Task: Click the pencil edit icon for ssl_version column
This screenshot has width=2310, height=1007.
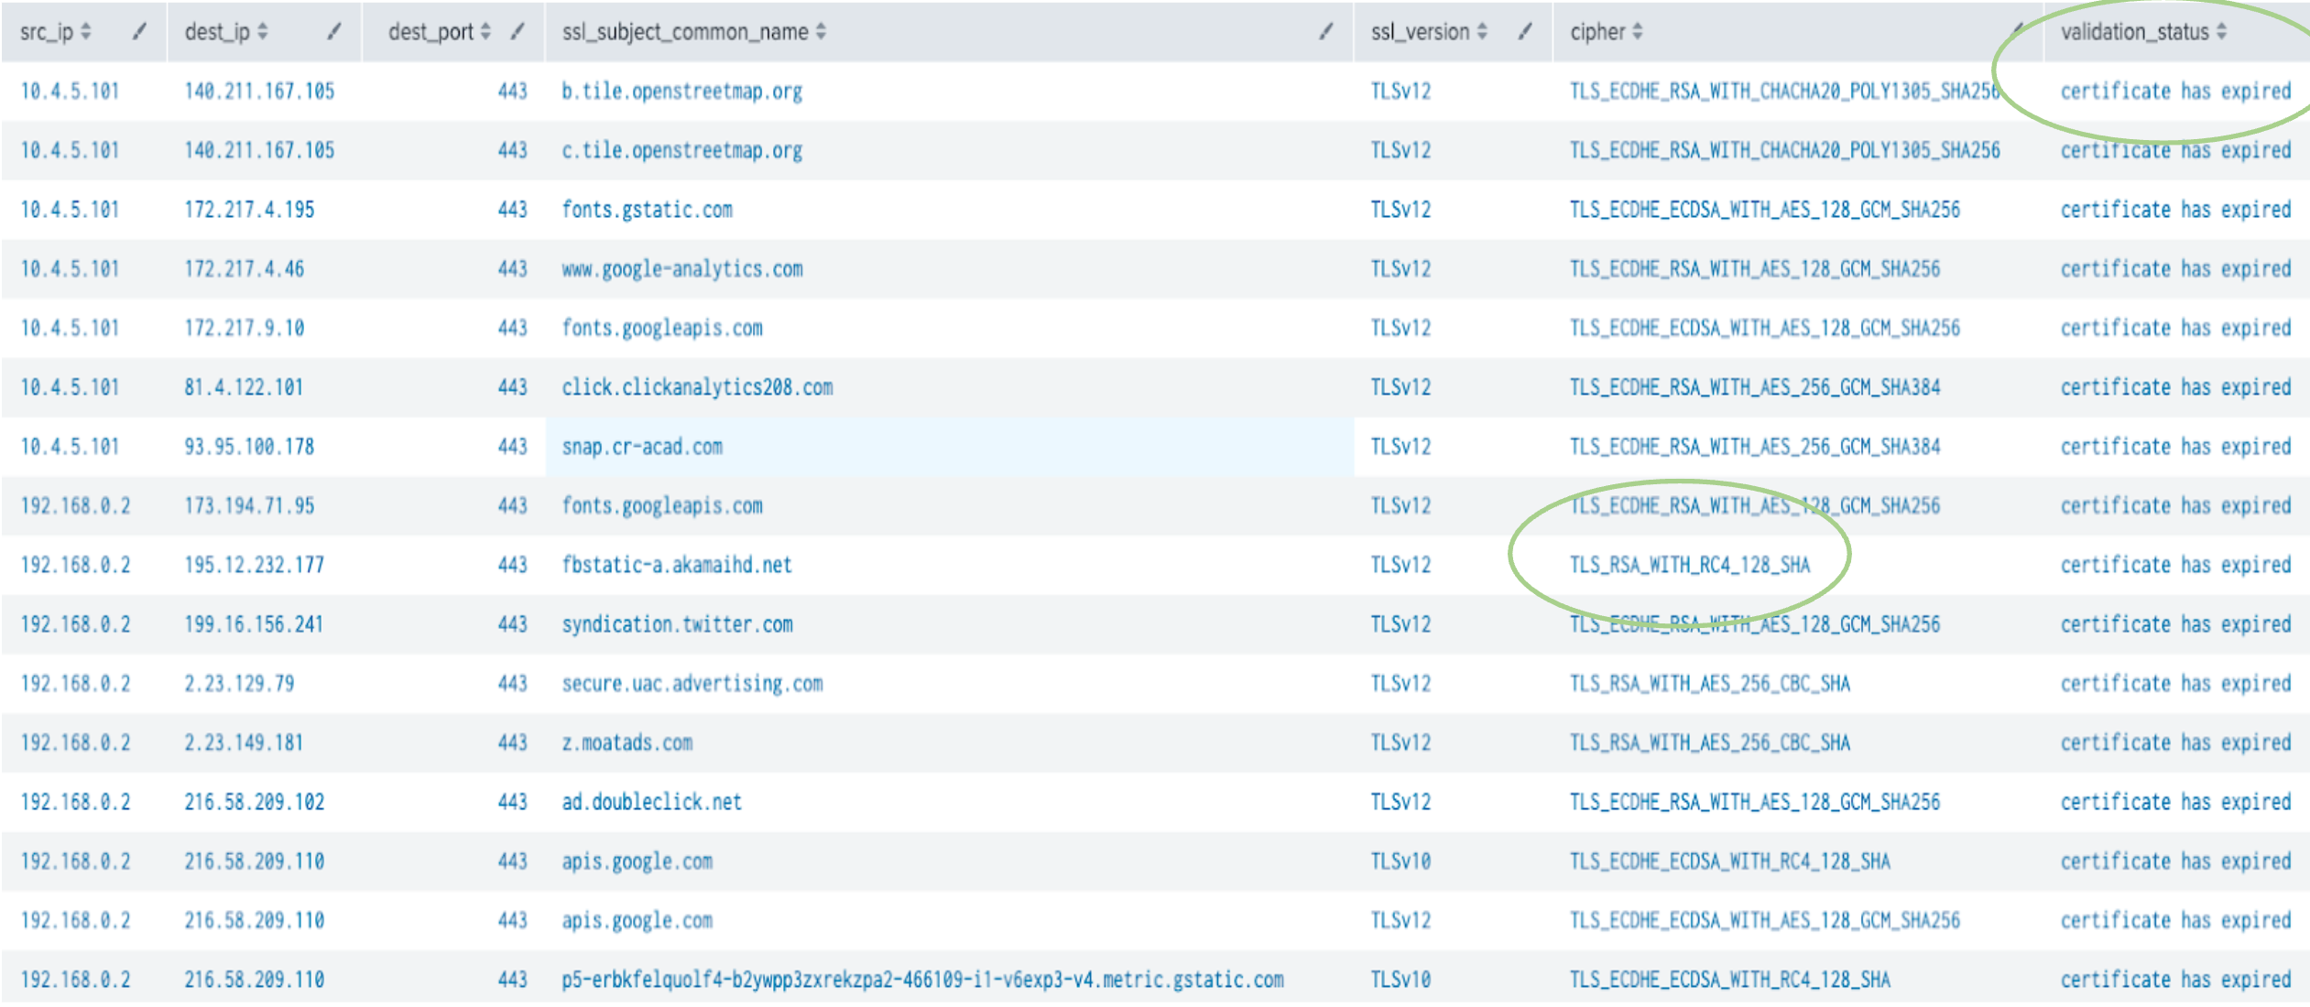Action: tap(1525, 31)
